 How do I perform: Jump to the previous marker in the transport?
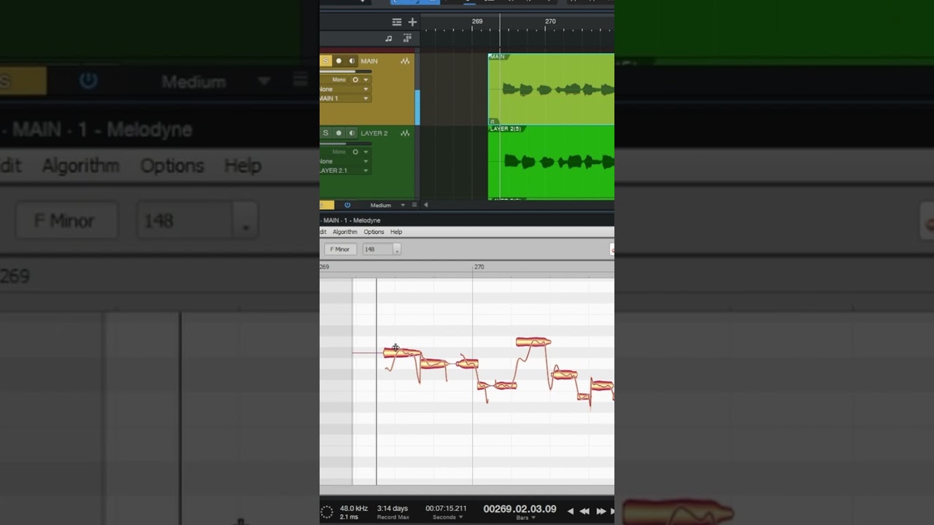click(571, 511)
